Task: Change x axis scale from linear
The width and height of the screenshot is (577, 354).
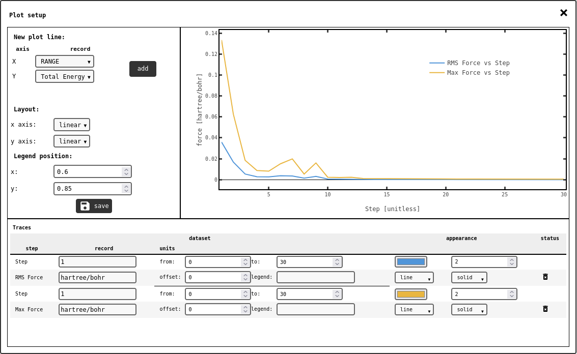Action: pos(72,125)
